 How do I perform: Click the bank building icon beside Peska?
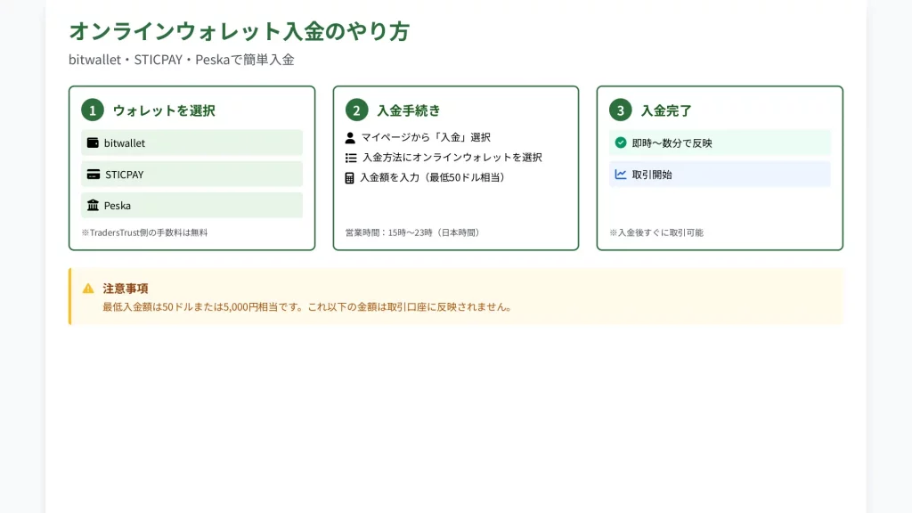click(93, 206)
